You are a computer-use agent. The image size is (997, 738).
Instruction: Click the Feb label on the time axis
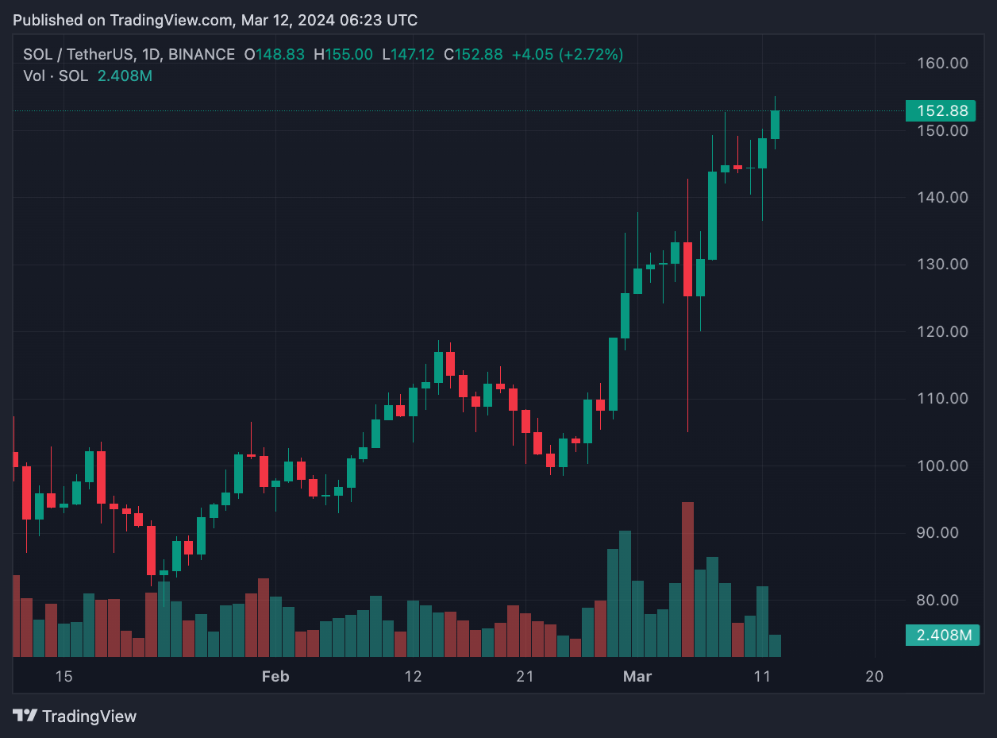point(275,677)
